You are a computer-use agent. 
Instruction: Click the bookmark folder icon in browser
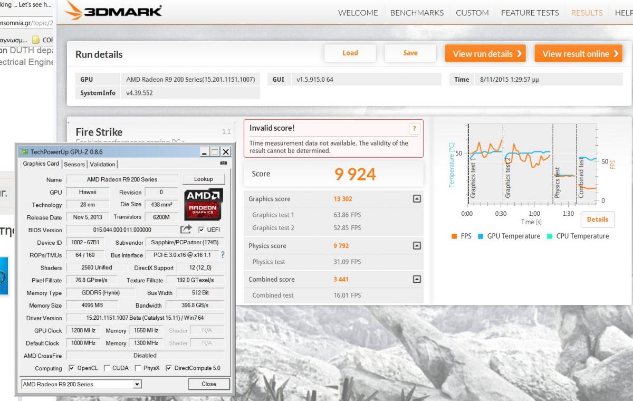(x=35, y=40)
